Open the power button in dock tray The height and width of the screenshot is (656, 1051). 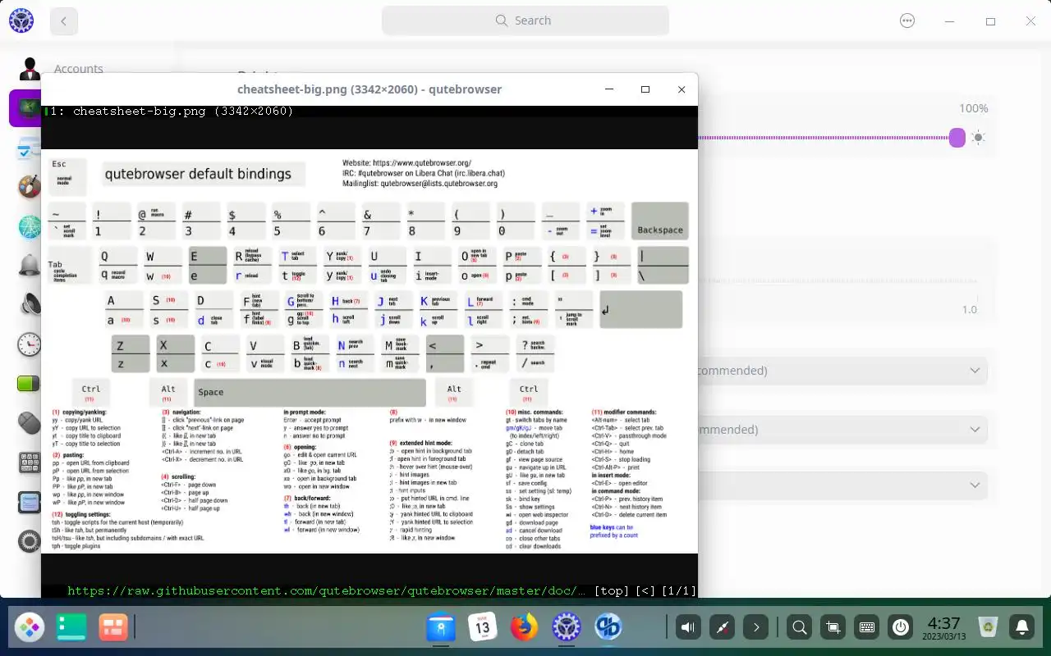(x=901, y=628)
